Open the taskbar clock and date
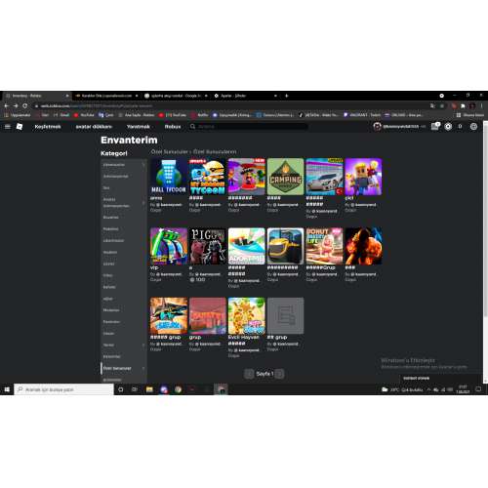Screen dimensions: 488x488 [463, 389]
